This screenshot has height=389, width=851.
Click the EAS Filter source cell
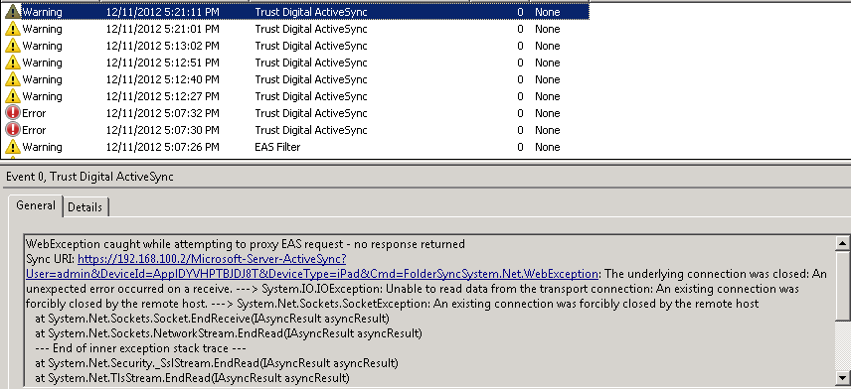click(x=277, y=147)
